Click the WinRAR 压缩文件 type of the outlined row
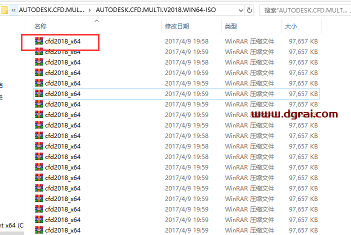 249,93
